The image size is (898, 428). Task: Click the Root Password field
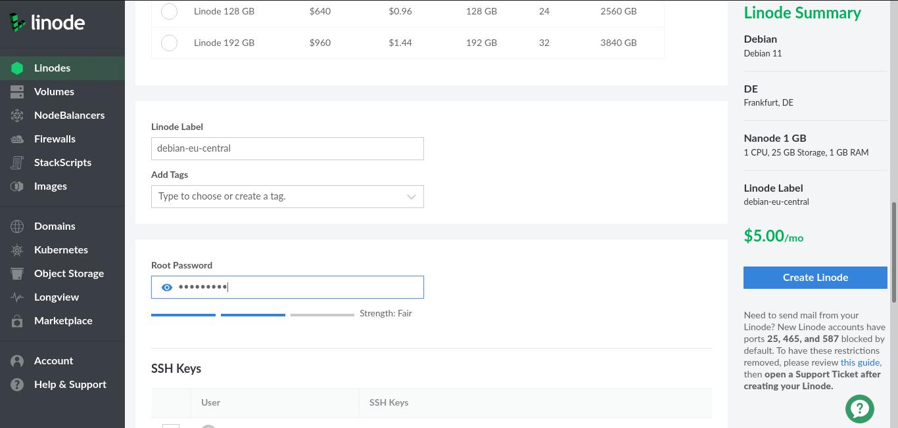tap(287, 288)
